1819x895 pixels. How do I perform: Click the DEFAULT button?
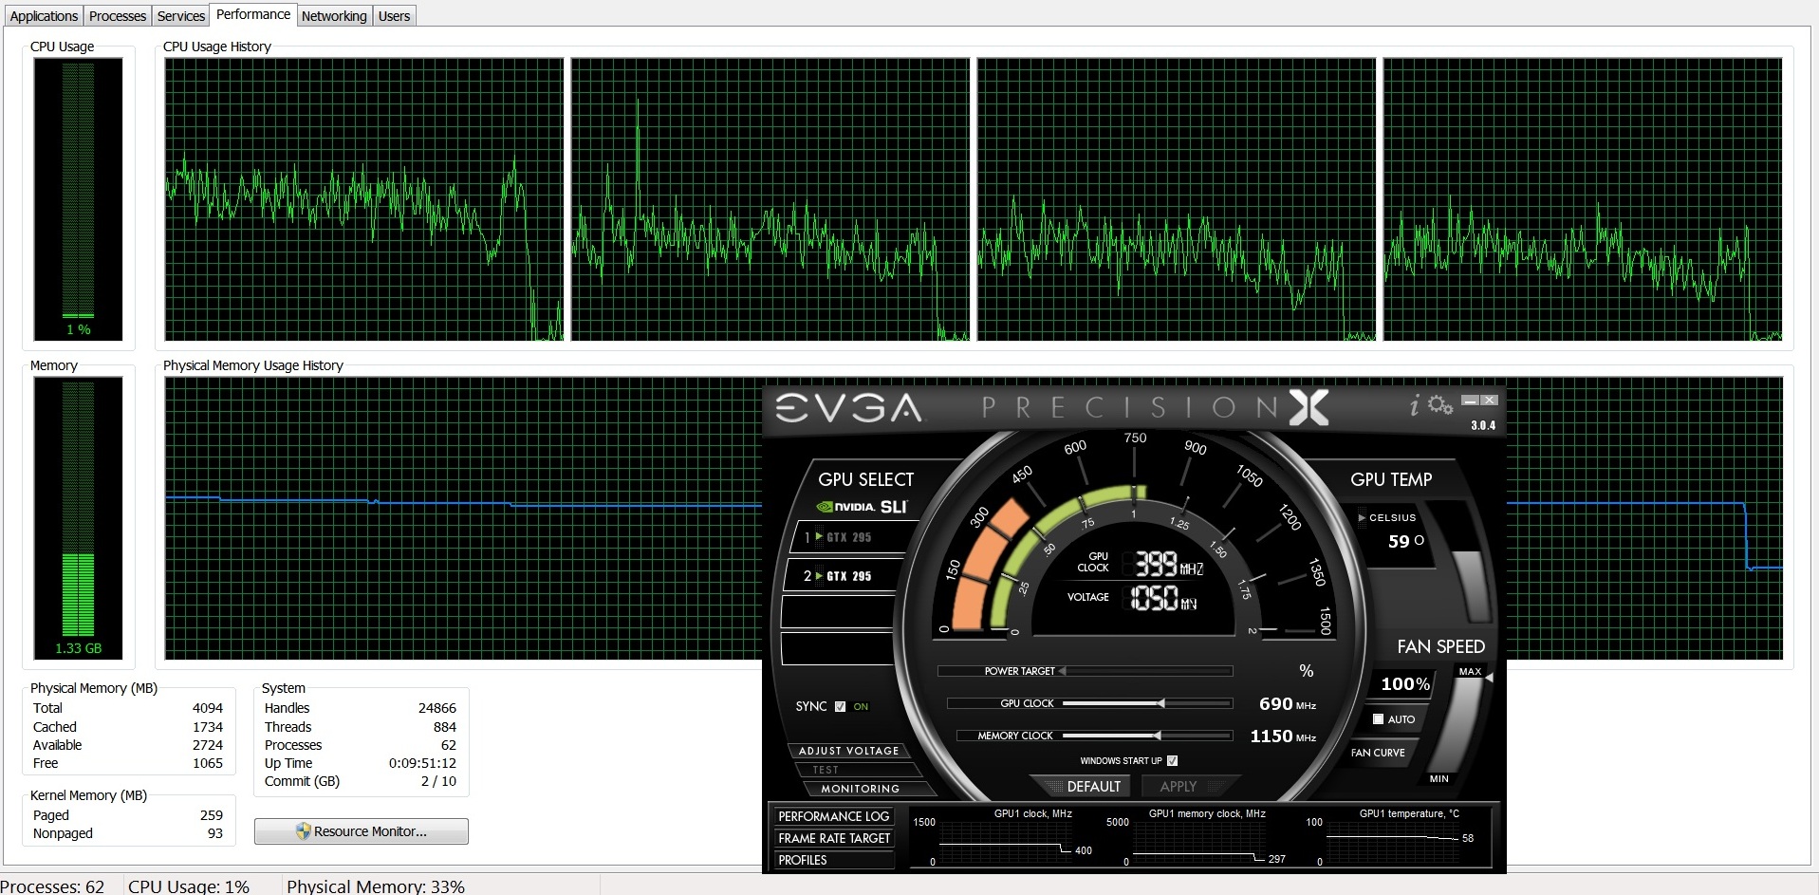1092,787
